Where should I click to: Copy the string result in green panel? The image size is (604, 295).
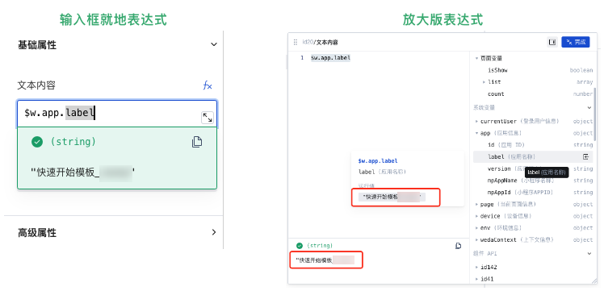click(x=197, y=142)
